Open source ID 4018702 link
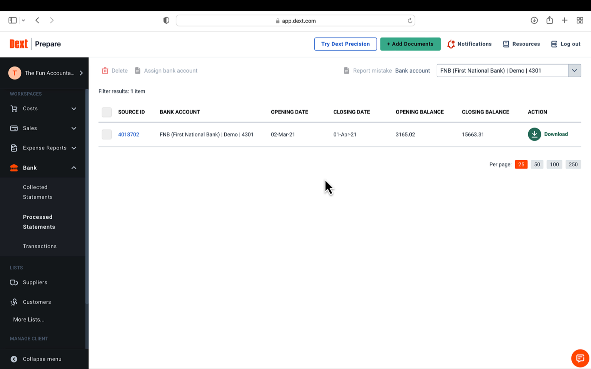The width and height of the screenshot is (591, 369). pos(129,134)
